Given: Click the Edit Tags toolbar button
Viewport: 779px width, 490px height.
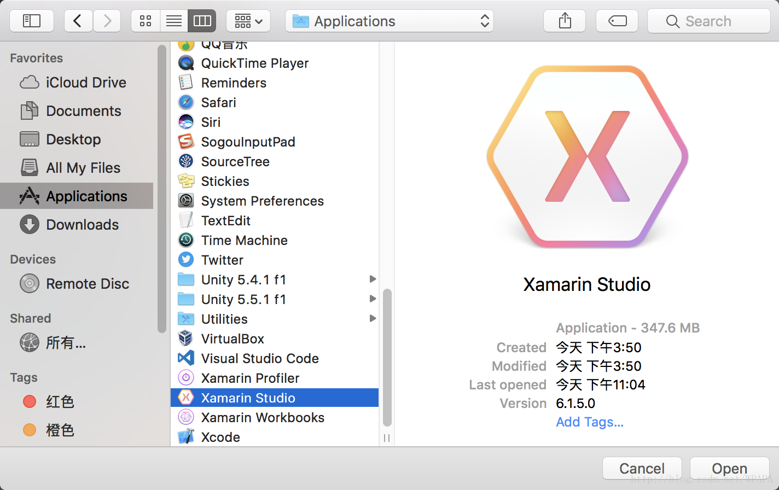Looking at the screenshot, I should (617, 21).
